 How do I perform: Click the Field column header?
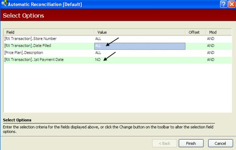click(48, 32)
